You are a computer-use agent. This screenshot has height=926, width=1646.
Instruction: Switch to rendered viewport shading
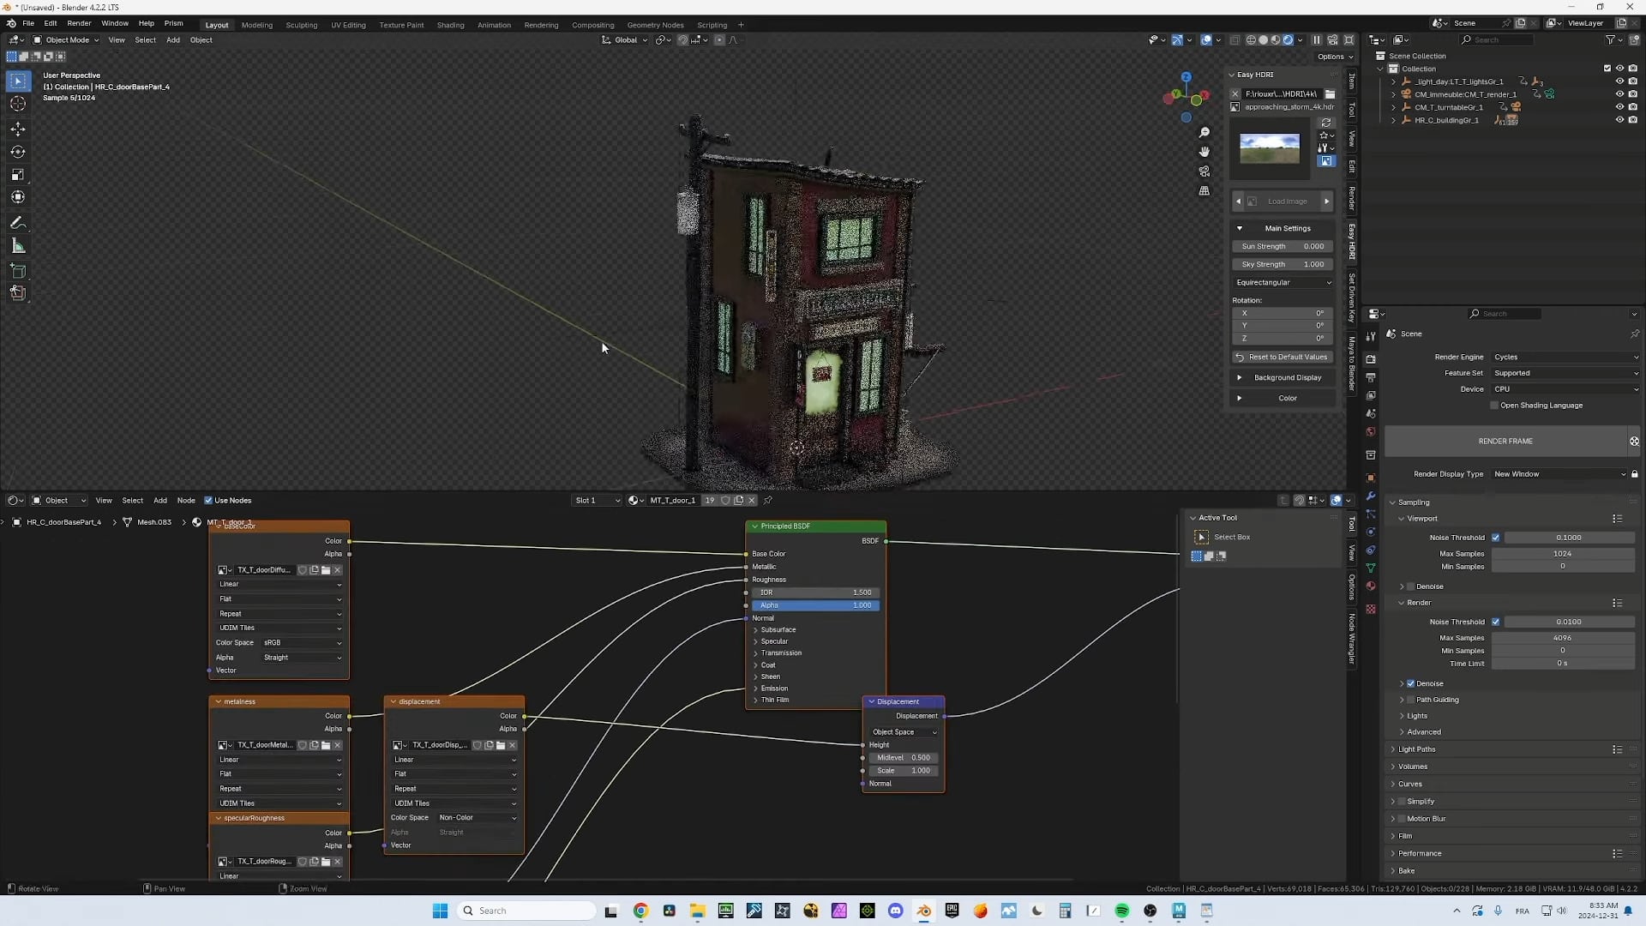tap(1289, 39)
